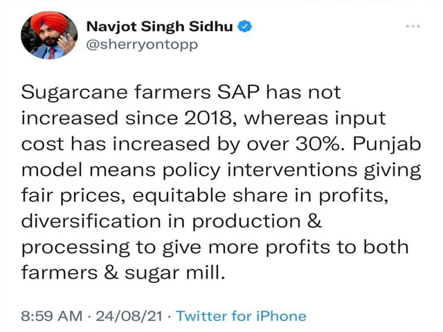Viewport: 443px width, 332px height.
Task: Click the 8:59 AM timestamp
Action: 52,316
